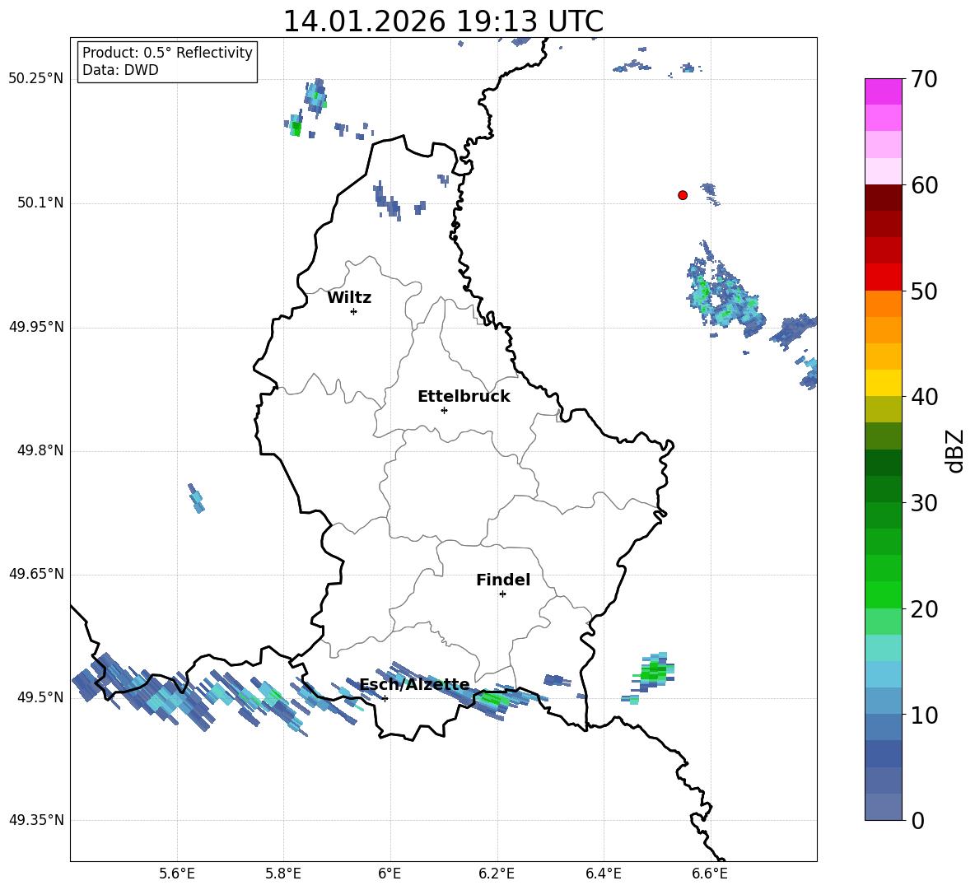
Task: Select the Ettelbruck city label
Action: [464, 397]
